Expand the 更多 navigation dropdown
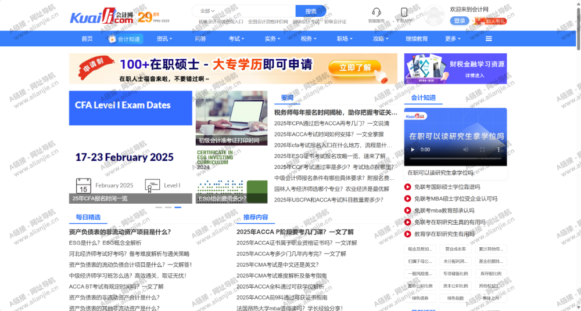Viewport: 581px width, 311px height. (x=453, y=39)
